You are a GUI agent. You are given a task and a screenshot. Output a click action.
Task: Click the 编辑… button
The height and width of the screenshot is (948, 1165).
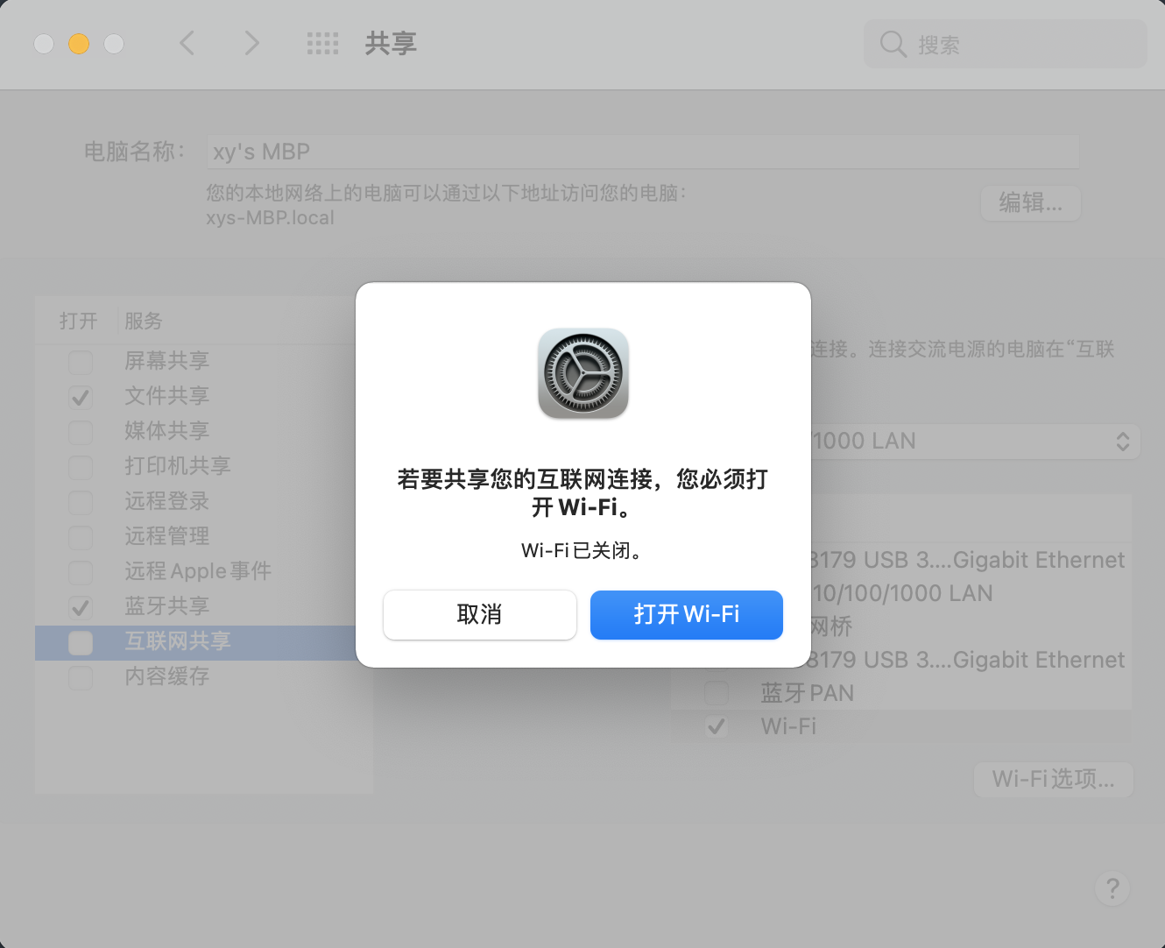click(1030, 203)
